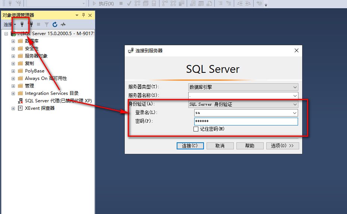Click the Connect Object Explorer plug icon
This screenshot has height=214, width=347.
point(22,24)
